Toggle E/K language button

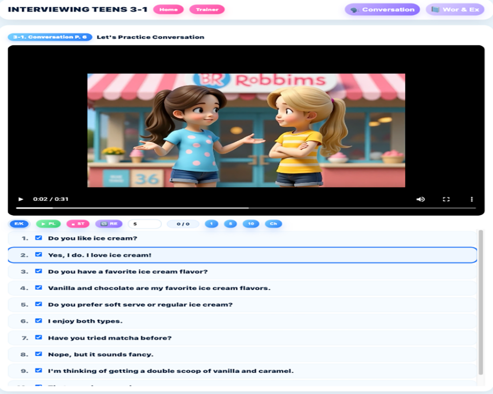click(x=19, y=224)
